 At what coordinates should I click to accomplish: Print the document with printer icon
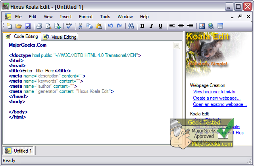tap(39, 26)
